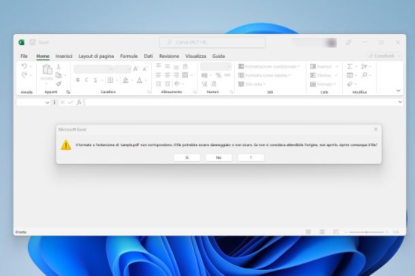Screen dimensions: 415x276
Task: Open Stili cella dropdown
Action: 252,84
